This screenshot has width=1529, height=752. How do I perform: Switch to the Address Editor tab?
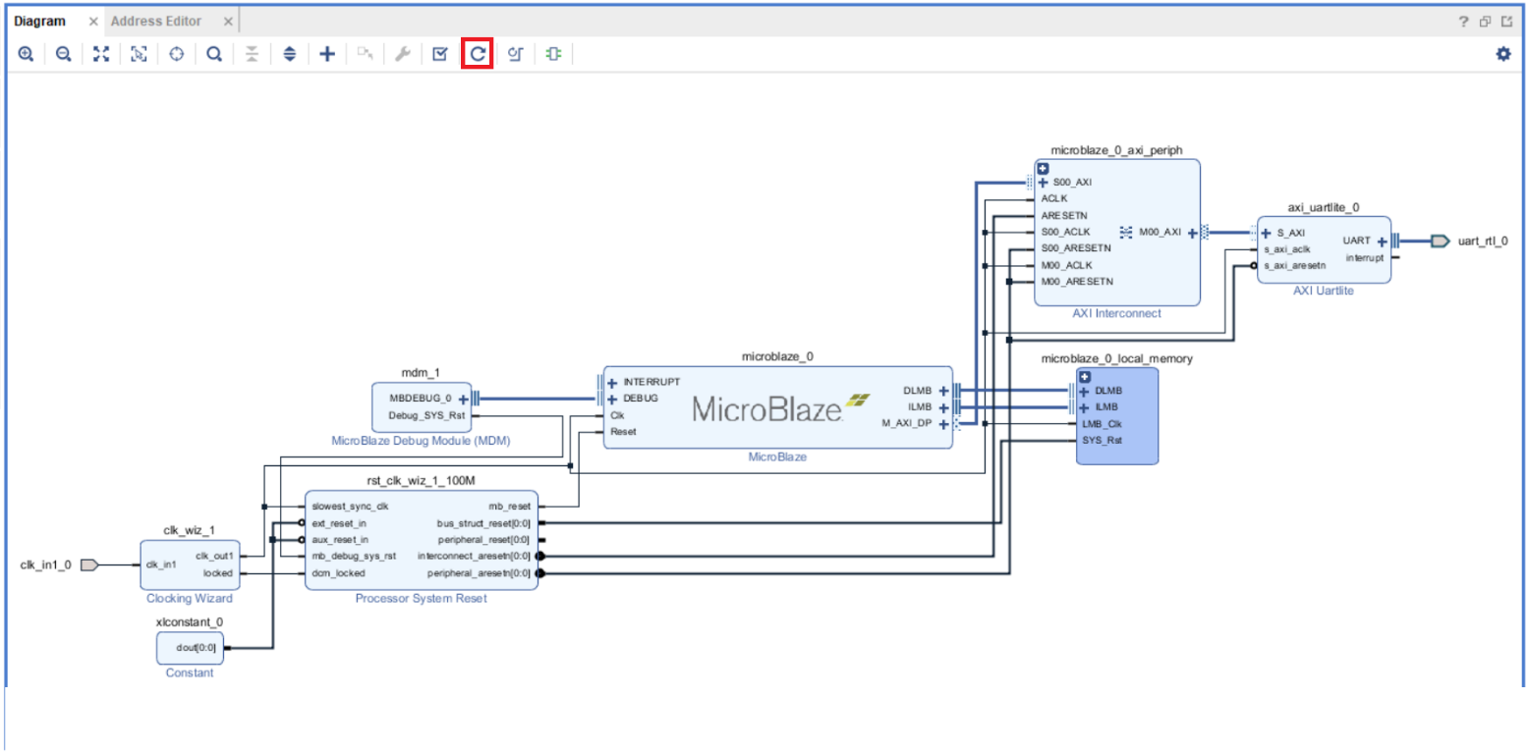(x=156, y=22)
